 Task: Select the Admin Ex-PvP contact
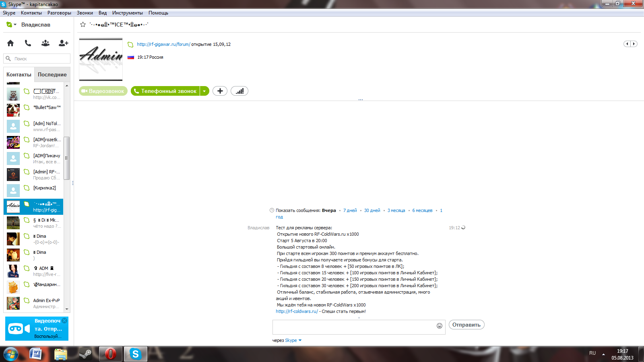[x=34, y=303]
